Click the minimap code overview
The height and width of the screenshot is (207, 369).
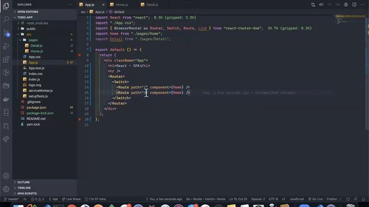pyautogui.click(x=350, y=20)
